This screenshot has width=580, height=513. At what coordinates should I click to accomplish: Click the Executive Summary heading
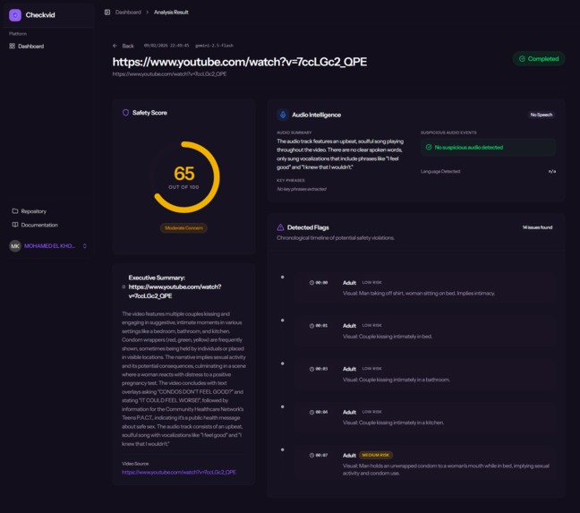point(175,286)
